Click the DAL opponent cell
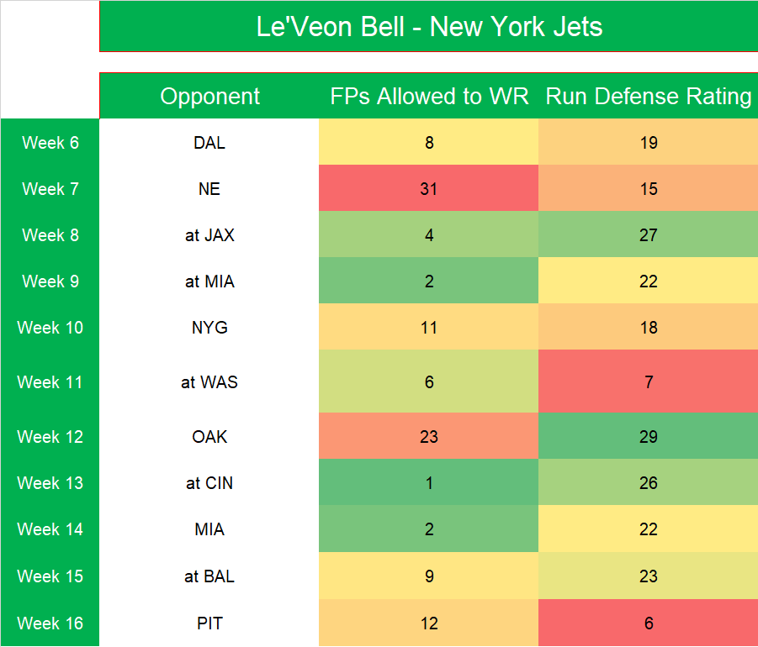The height and width of the screenshot is (647, 758). tap(209, 143)
